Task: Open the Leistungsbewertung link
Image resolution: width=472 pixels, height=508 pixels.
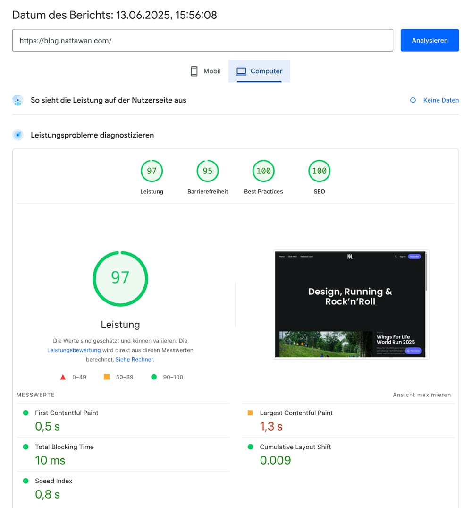Action: [x=74, y=350]
